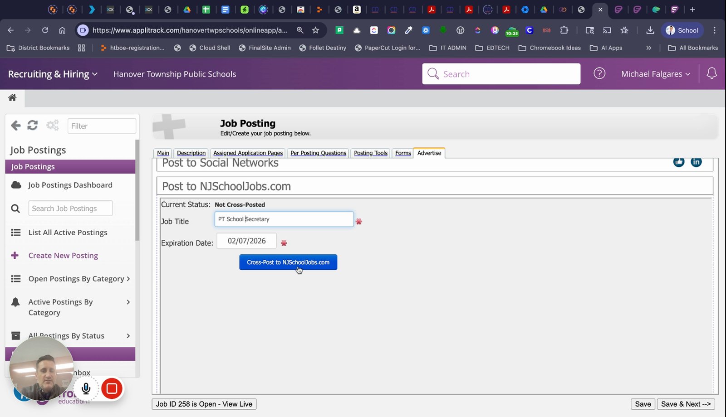Viewport: 726px width, 417px height.
Task: Click the home icon below the header
Action: pyautogui.click(x=12, y=97)
